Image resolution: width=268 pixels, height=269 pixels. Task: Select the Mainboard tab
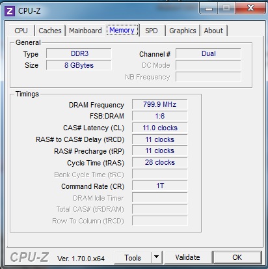pos(85,31)
